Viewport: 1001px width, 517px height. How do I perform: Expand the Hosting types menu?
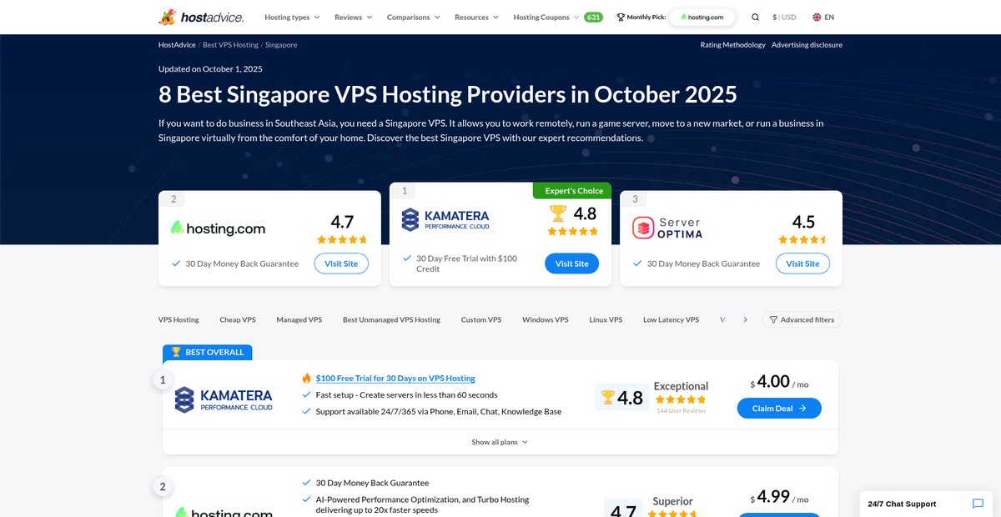(x=292, y=17)
